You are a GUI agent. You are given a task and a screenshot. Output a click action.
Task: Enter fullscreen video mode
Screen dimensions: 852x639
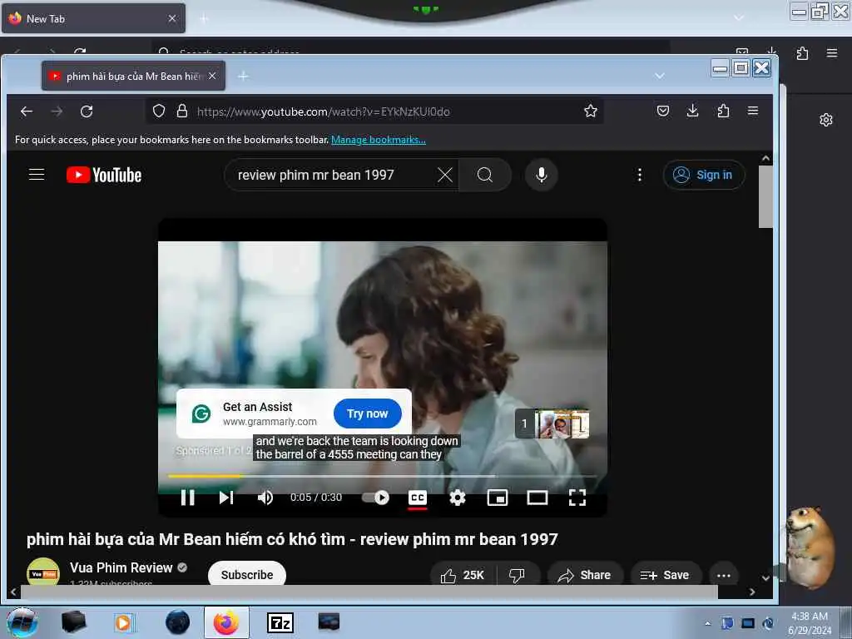coord(577,498)
